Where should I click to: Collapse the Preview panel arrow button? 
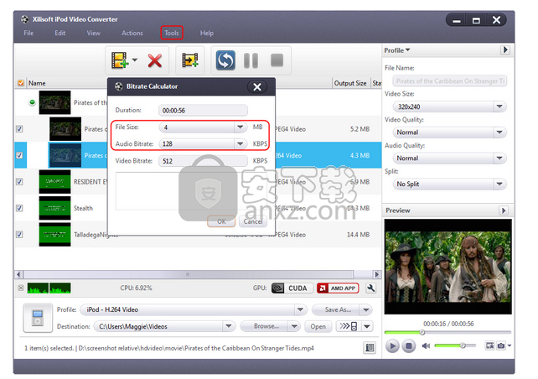(x=504, y=210)
